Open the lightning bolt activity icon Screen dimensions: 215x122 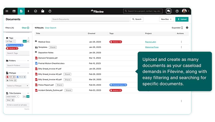coord(28,11)
